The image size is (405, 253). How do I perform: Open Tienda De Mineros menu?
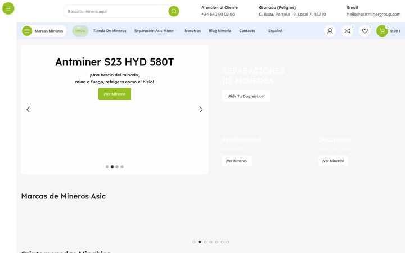110,31
